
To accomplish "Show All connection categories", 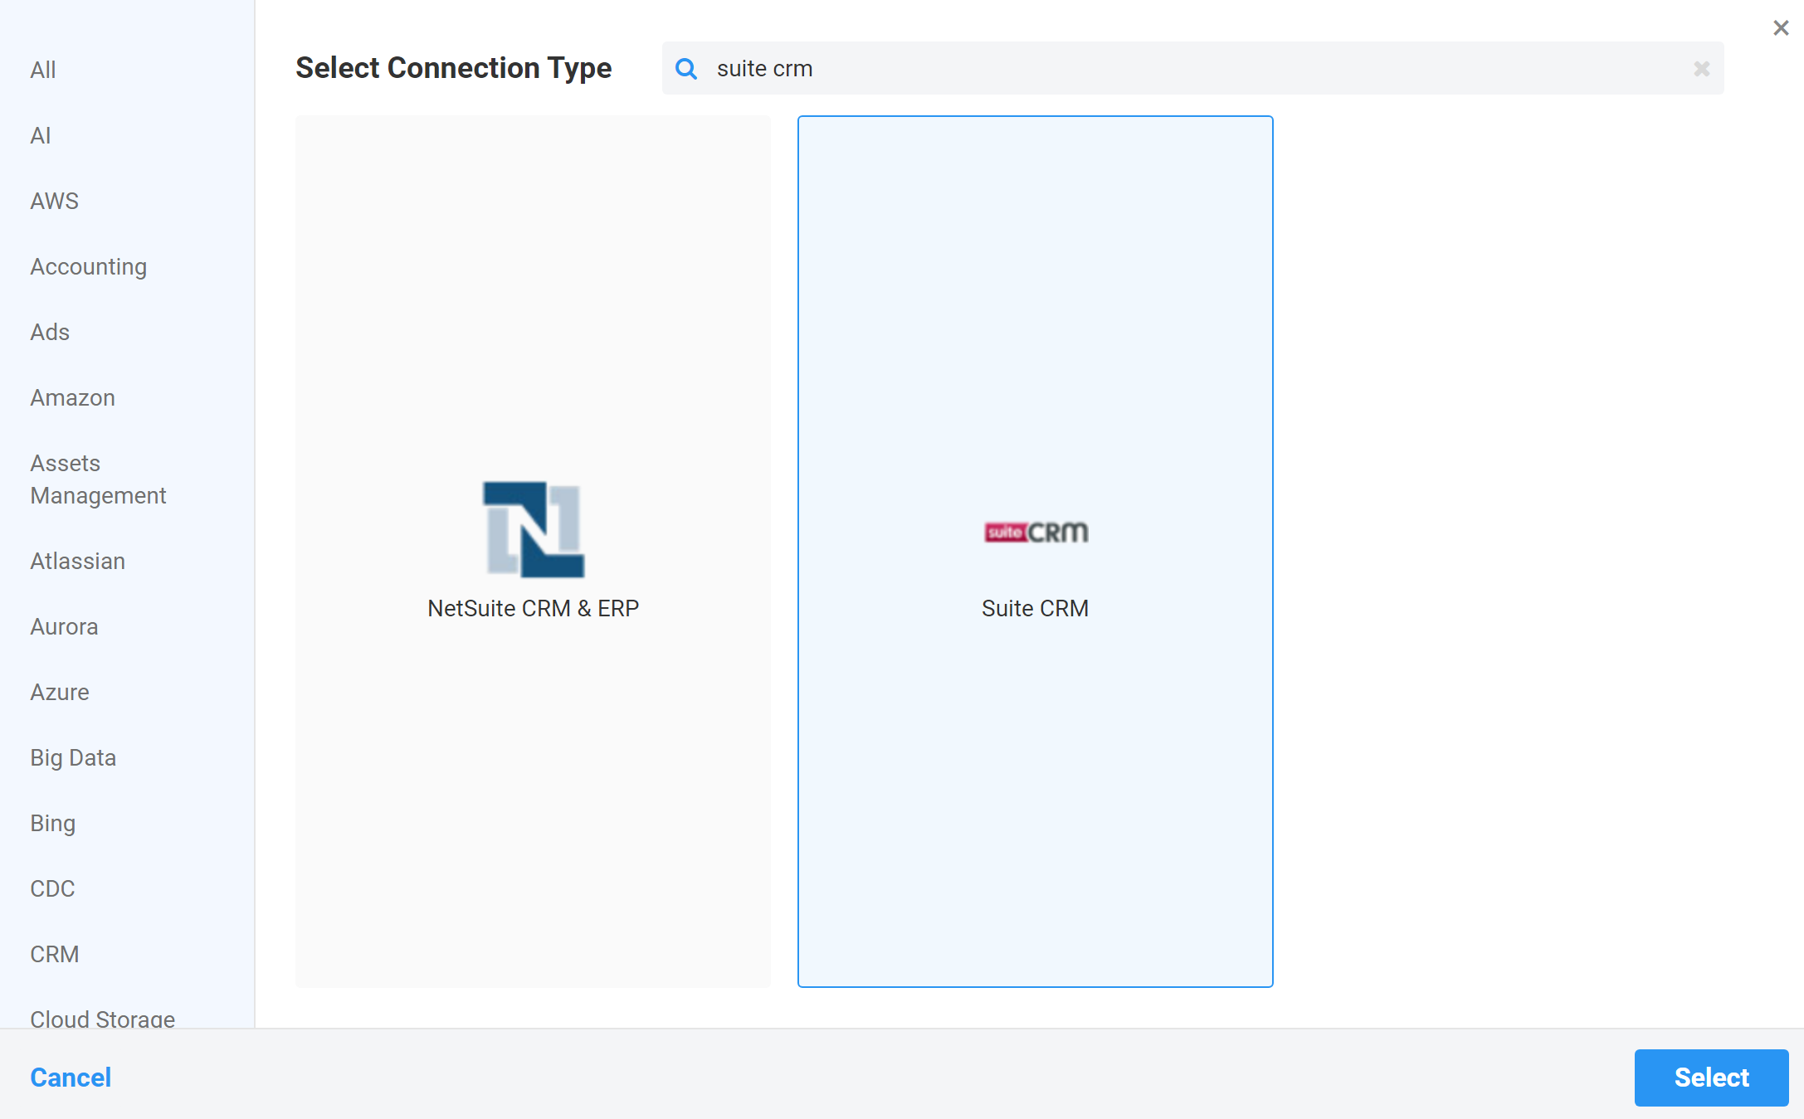I will click(43, 70).
